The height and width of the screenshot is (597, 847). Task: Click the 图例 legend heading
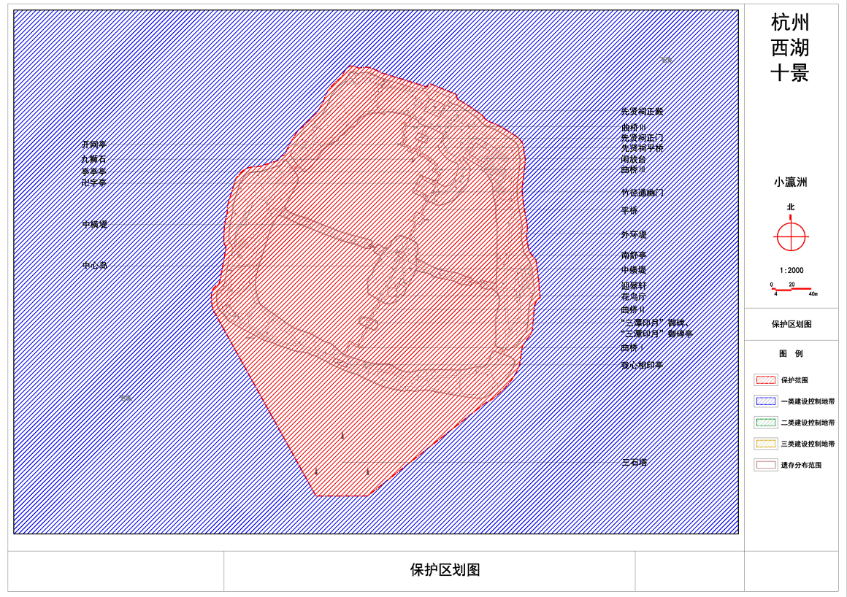[791, 353]
